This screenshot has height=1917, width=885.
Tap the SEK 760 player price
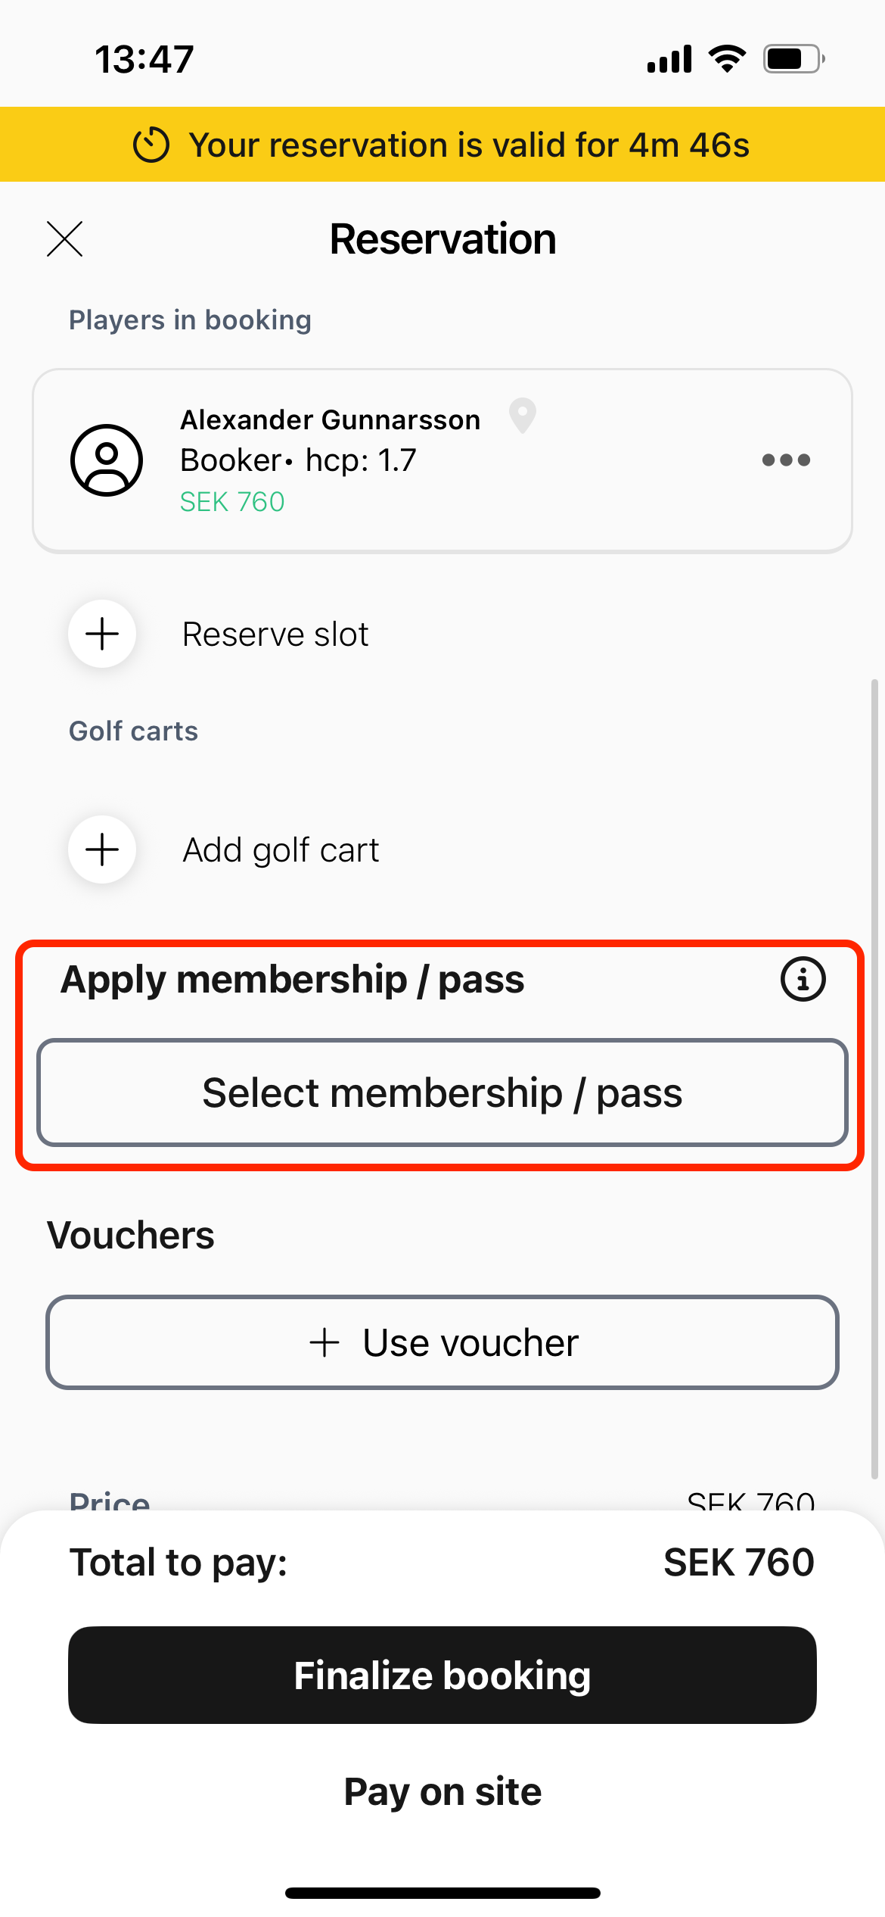pos(232,502)
